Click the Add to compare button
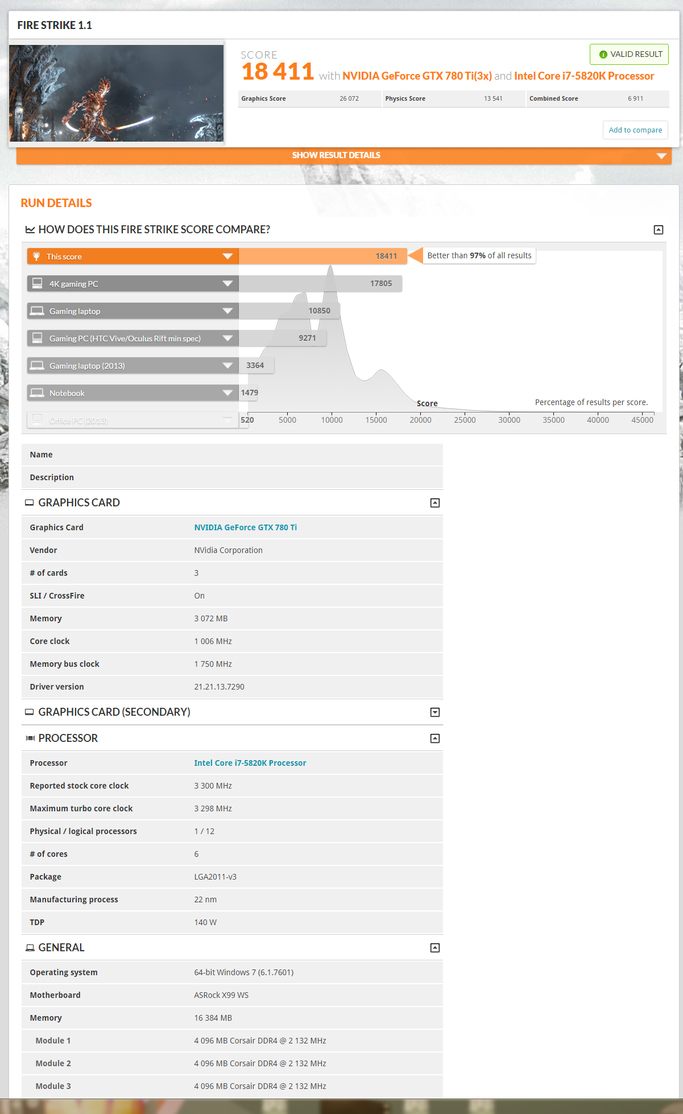 635,130
